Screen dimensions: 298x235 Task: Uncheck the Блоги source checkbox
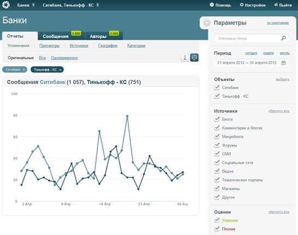click(x=217, y=119)
